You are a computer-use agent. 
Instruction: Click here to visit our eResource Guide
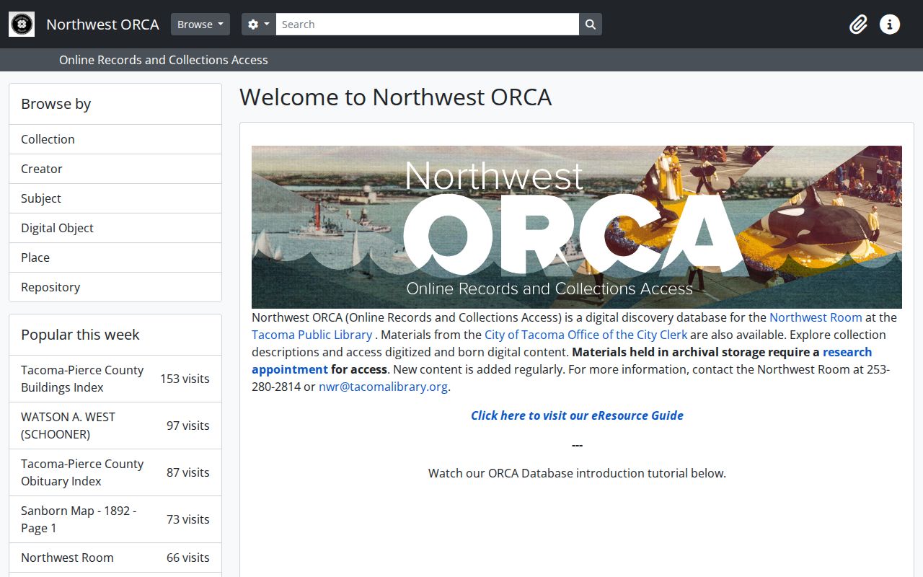577,415
